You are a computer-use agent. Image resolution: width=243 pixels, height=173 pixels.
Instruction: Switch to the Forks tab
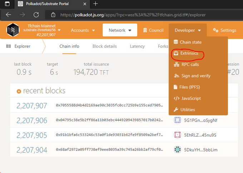(x=163, y=46)
